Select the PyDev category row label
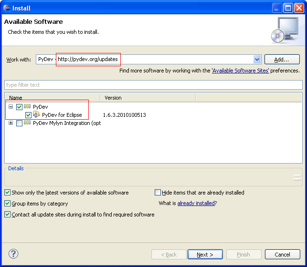The image size is (307, 267). coord(40,107)
